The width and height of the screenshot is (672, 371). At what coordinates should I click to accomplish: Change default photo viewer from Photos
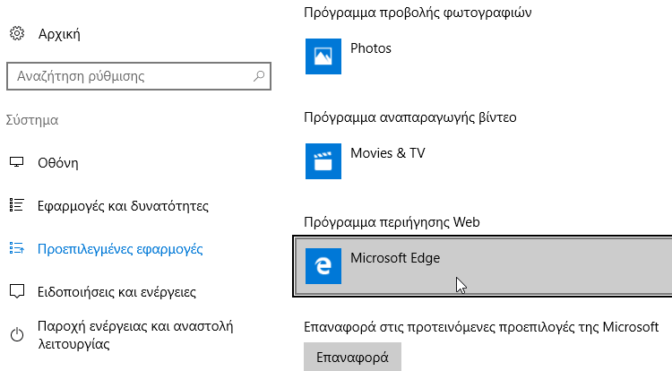484,56
